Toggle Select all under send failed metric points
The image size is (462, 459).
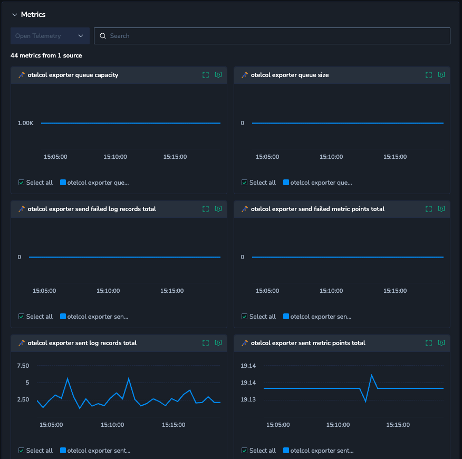click(x=245, y=317)
